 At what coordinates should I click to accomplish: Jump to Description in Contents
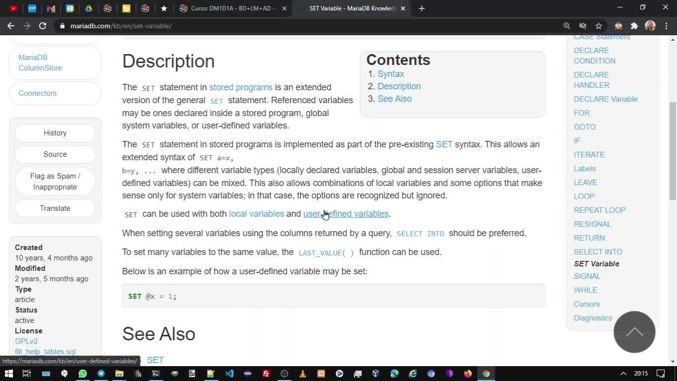[399, 86]
